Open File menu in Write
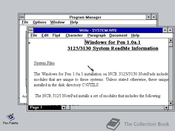This screenshot has height=131, width=175. tap(34, 35)
